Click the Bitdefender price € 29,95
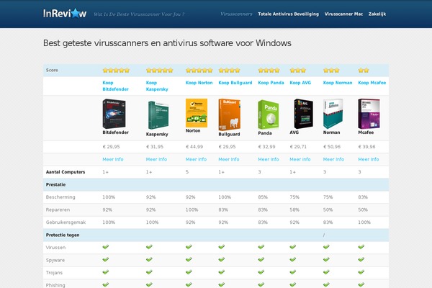This screenshot has height=288, width=432. [111, 147]
